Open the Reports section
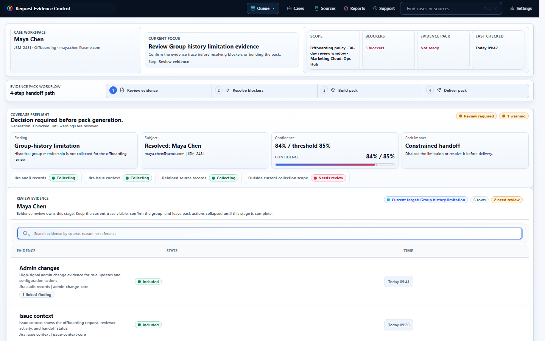 (x=354, y=8)
